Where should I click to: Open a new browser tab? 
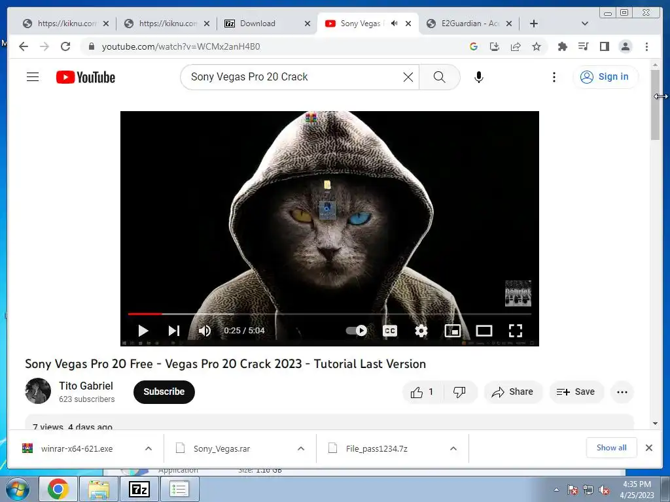[534, 24]
